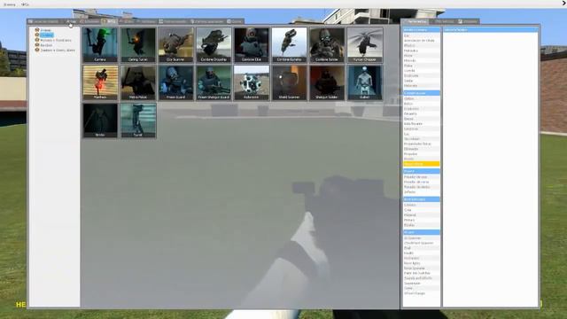Spawn the Stalker NPC
This screenshot has width=567, height=319.
pyautogui.click(x=364, y=82)
